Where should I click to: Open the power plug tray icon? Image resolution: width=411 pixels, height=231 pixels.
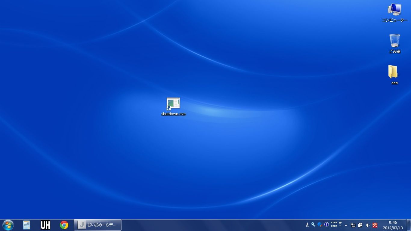(x=360, y=225)
